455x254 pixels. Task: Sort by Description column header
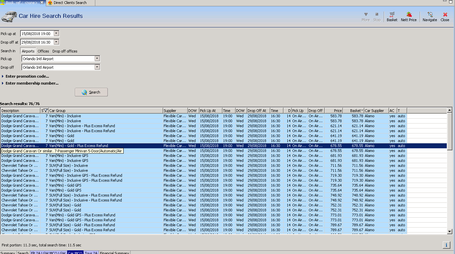click(20, 111)
